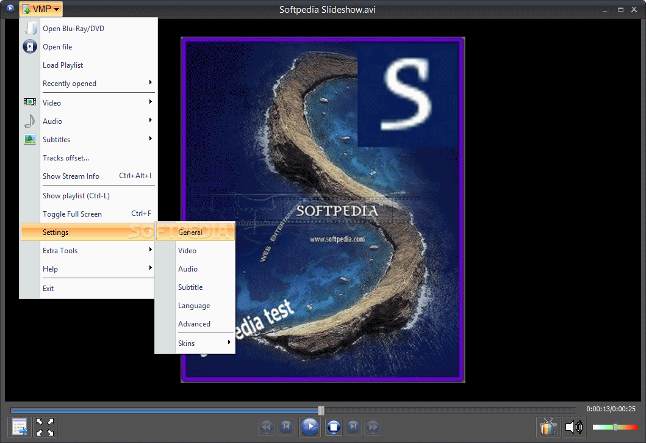646x443 pixels.
Task: Click the Video filmstrip icon in menu
Action: coord(30,102)
